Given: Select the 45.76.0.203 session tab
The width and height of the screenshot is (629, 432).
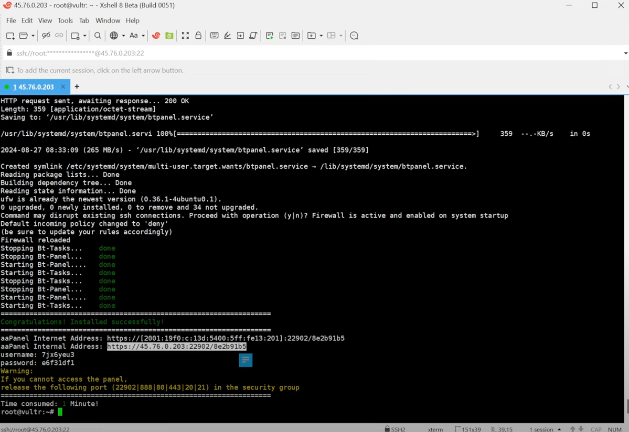Looking at the screenshot, I should tap(33, 87).
